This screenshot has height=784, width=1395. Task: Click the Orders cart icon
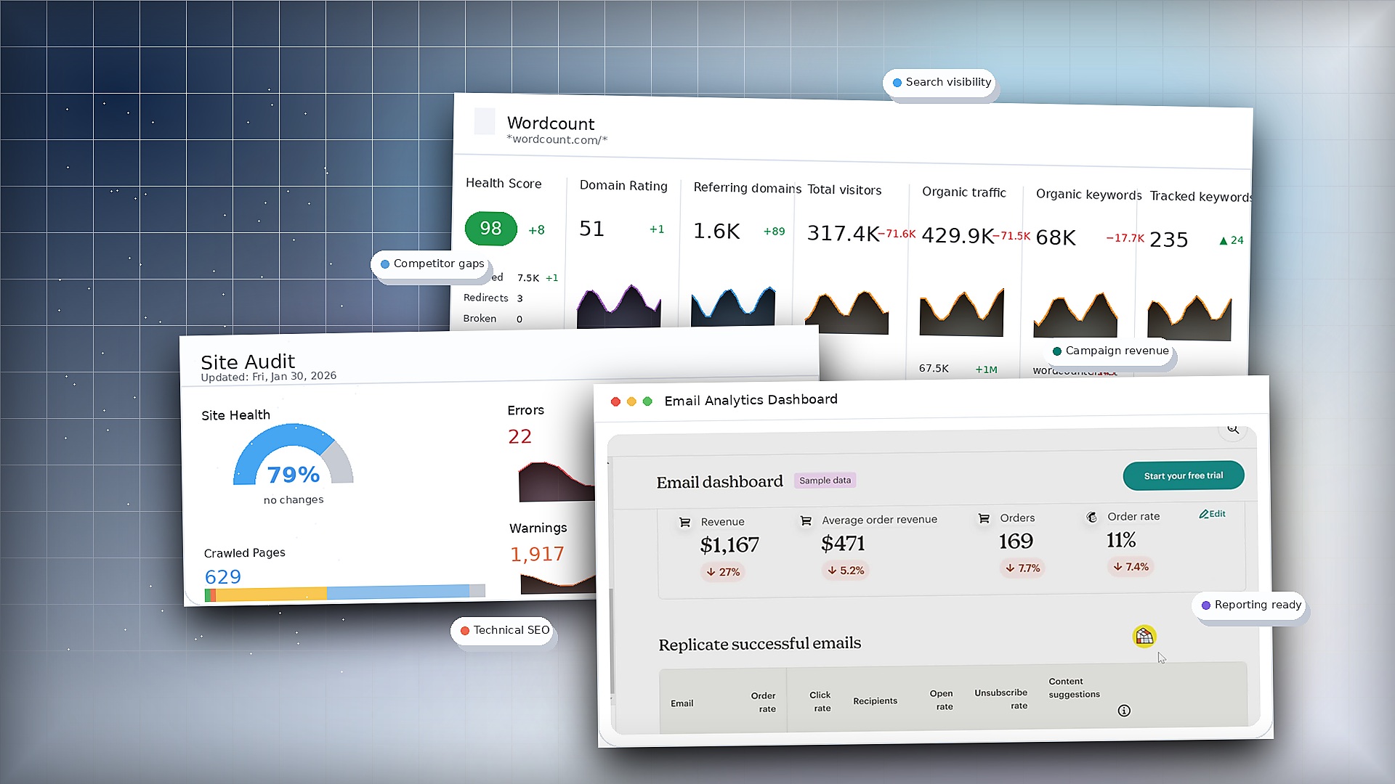(x=984, y=518)
